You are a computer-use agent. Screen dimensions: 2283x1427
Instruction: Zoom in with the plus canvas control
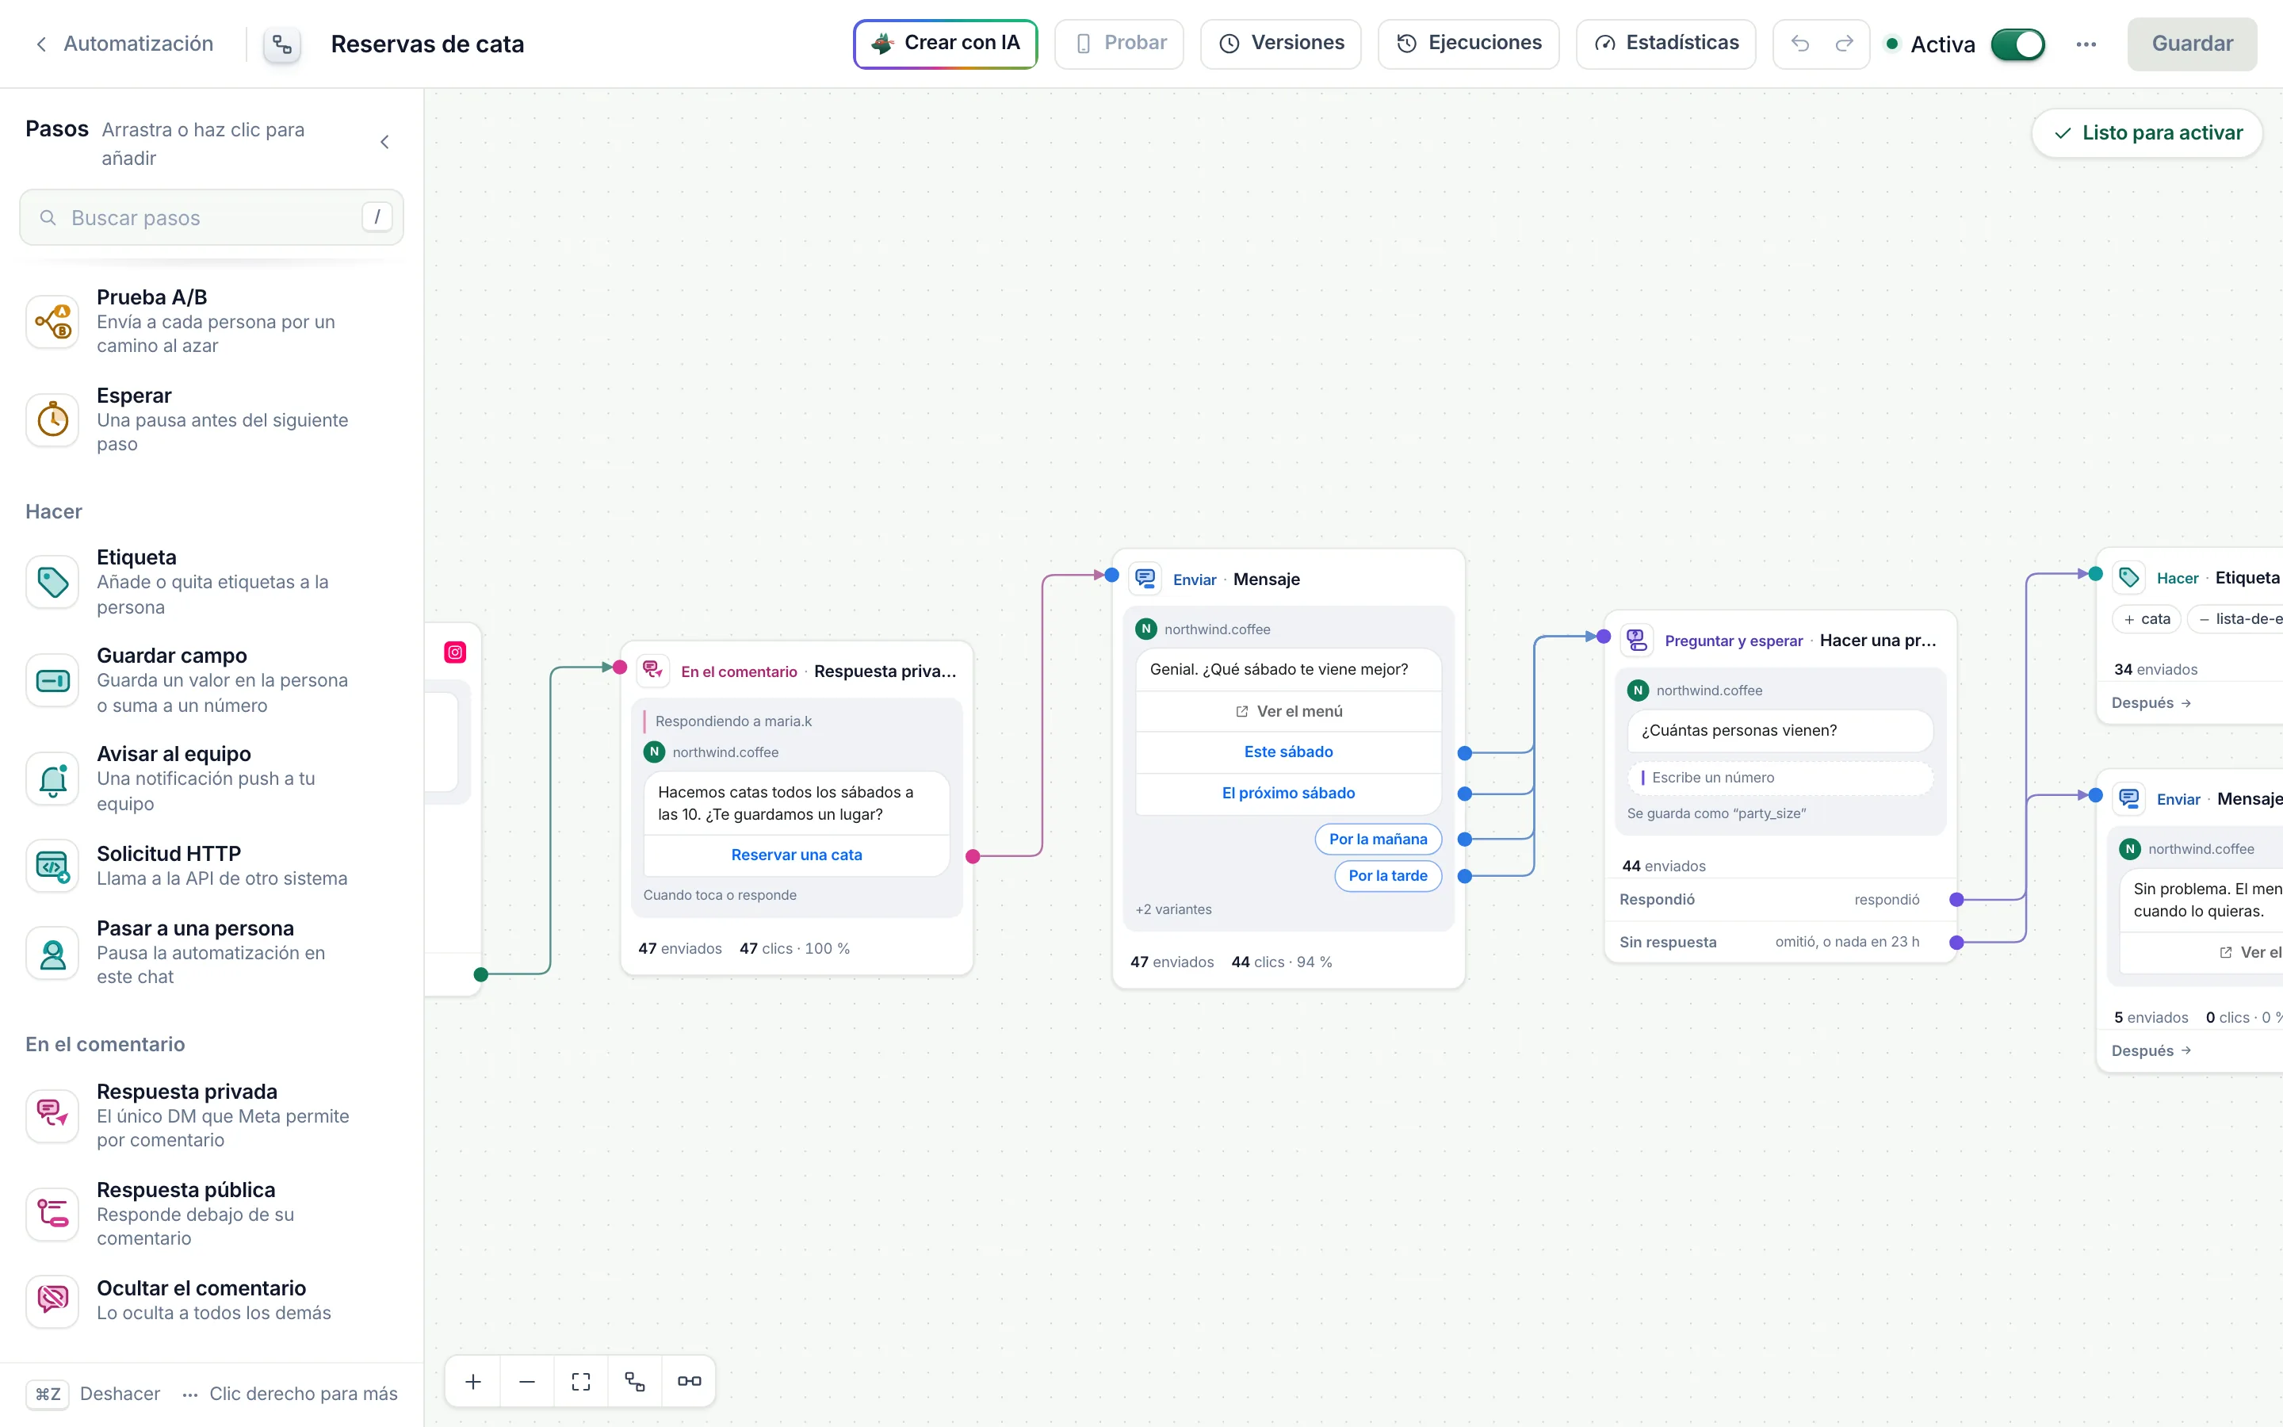click(x=473, y=1382)
